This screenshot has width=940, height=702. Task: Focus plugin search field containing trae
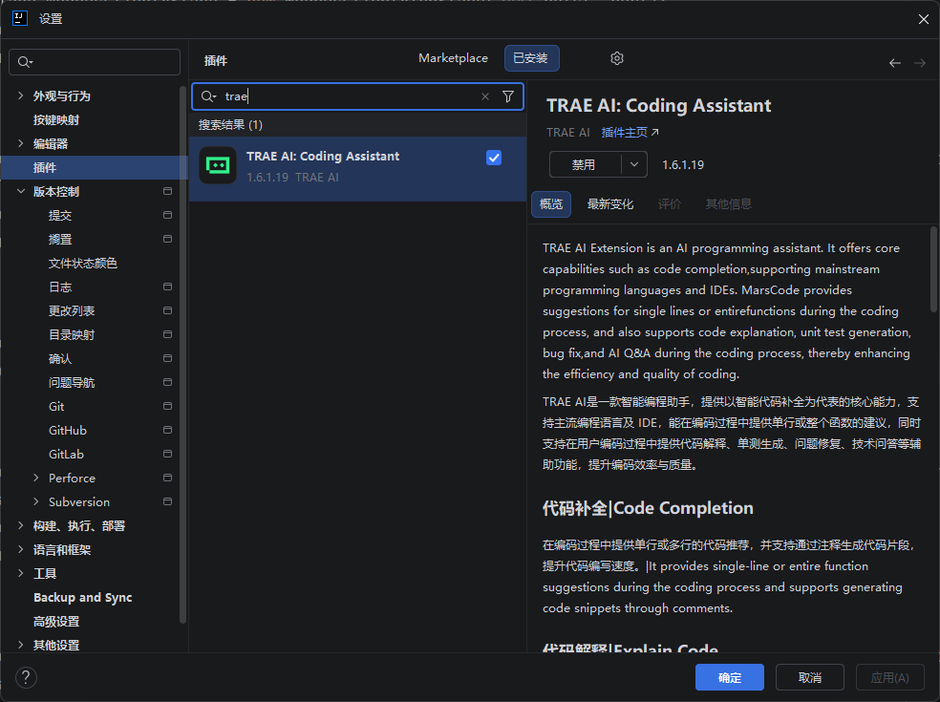[x=357, y=96]
